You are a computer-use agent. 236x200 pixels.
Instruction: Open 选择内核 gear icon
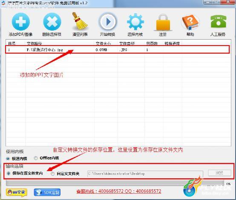click(135, 22)
